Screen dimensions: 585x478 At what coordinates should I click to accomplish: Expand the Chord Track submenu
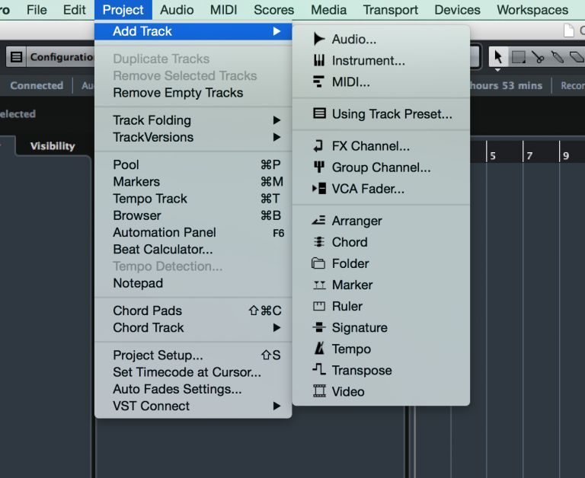(193, 327)
